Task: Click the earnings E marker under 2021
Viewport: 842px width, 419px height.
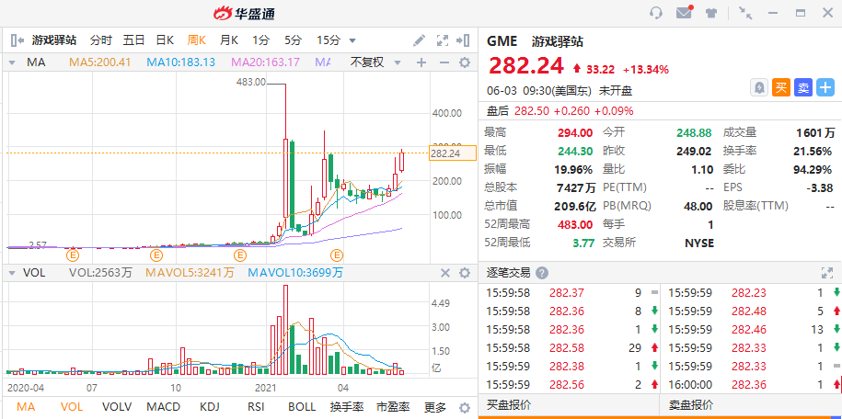Action: [239, 255]
